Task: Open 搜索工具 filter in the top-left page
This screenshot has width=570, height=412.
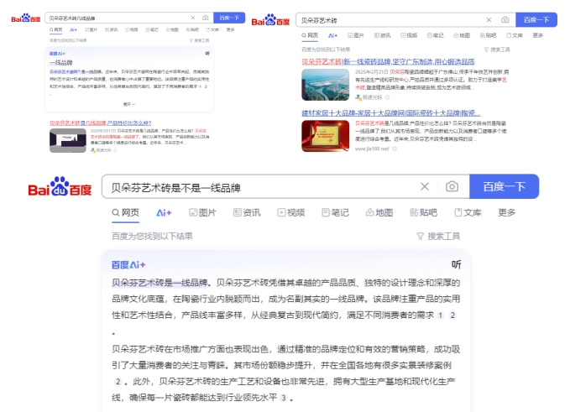Action: point(199,40)
